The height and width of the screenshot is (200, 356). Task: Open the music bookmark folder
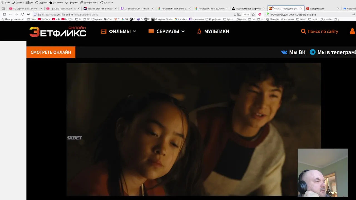(x=313, y=19)
